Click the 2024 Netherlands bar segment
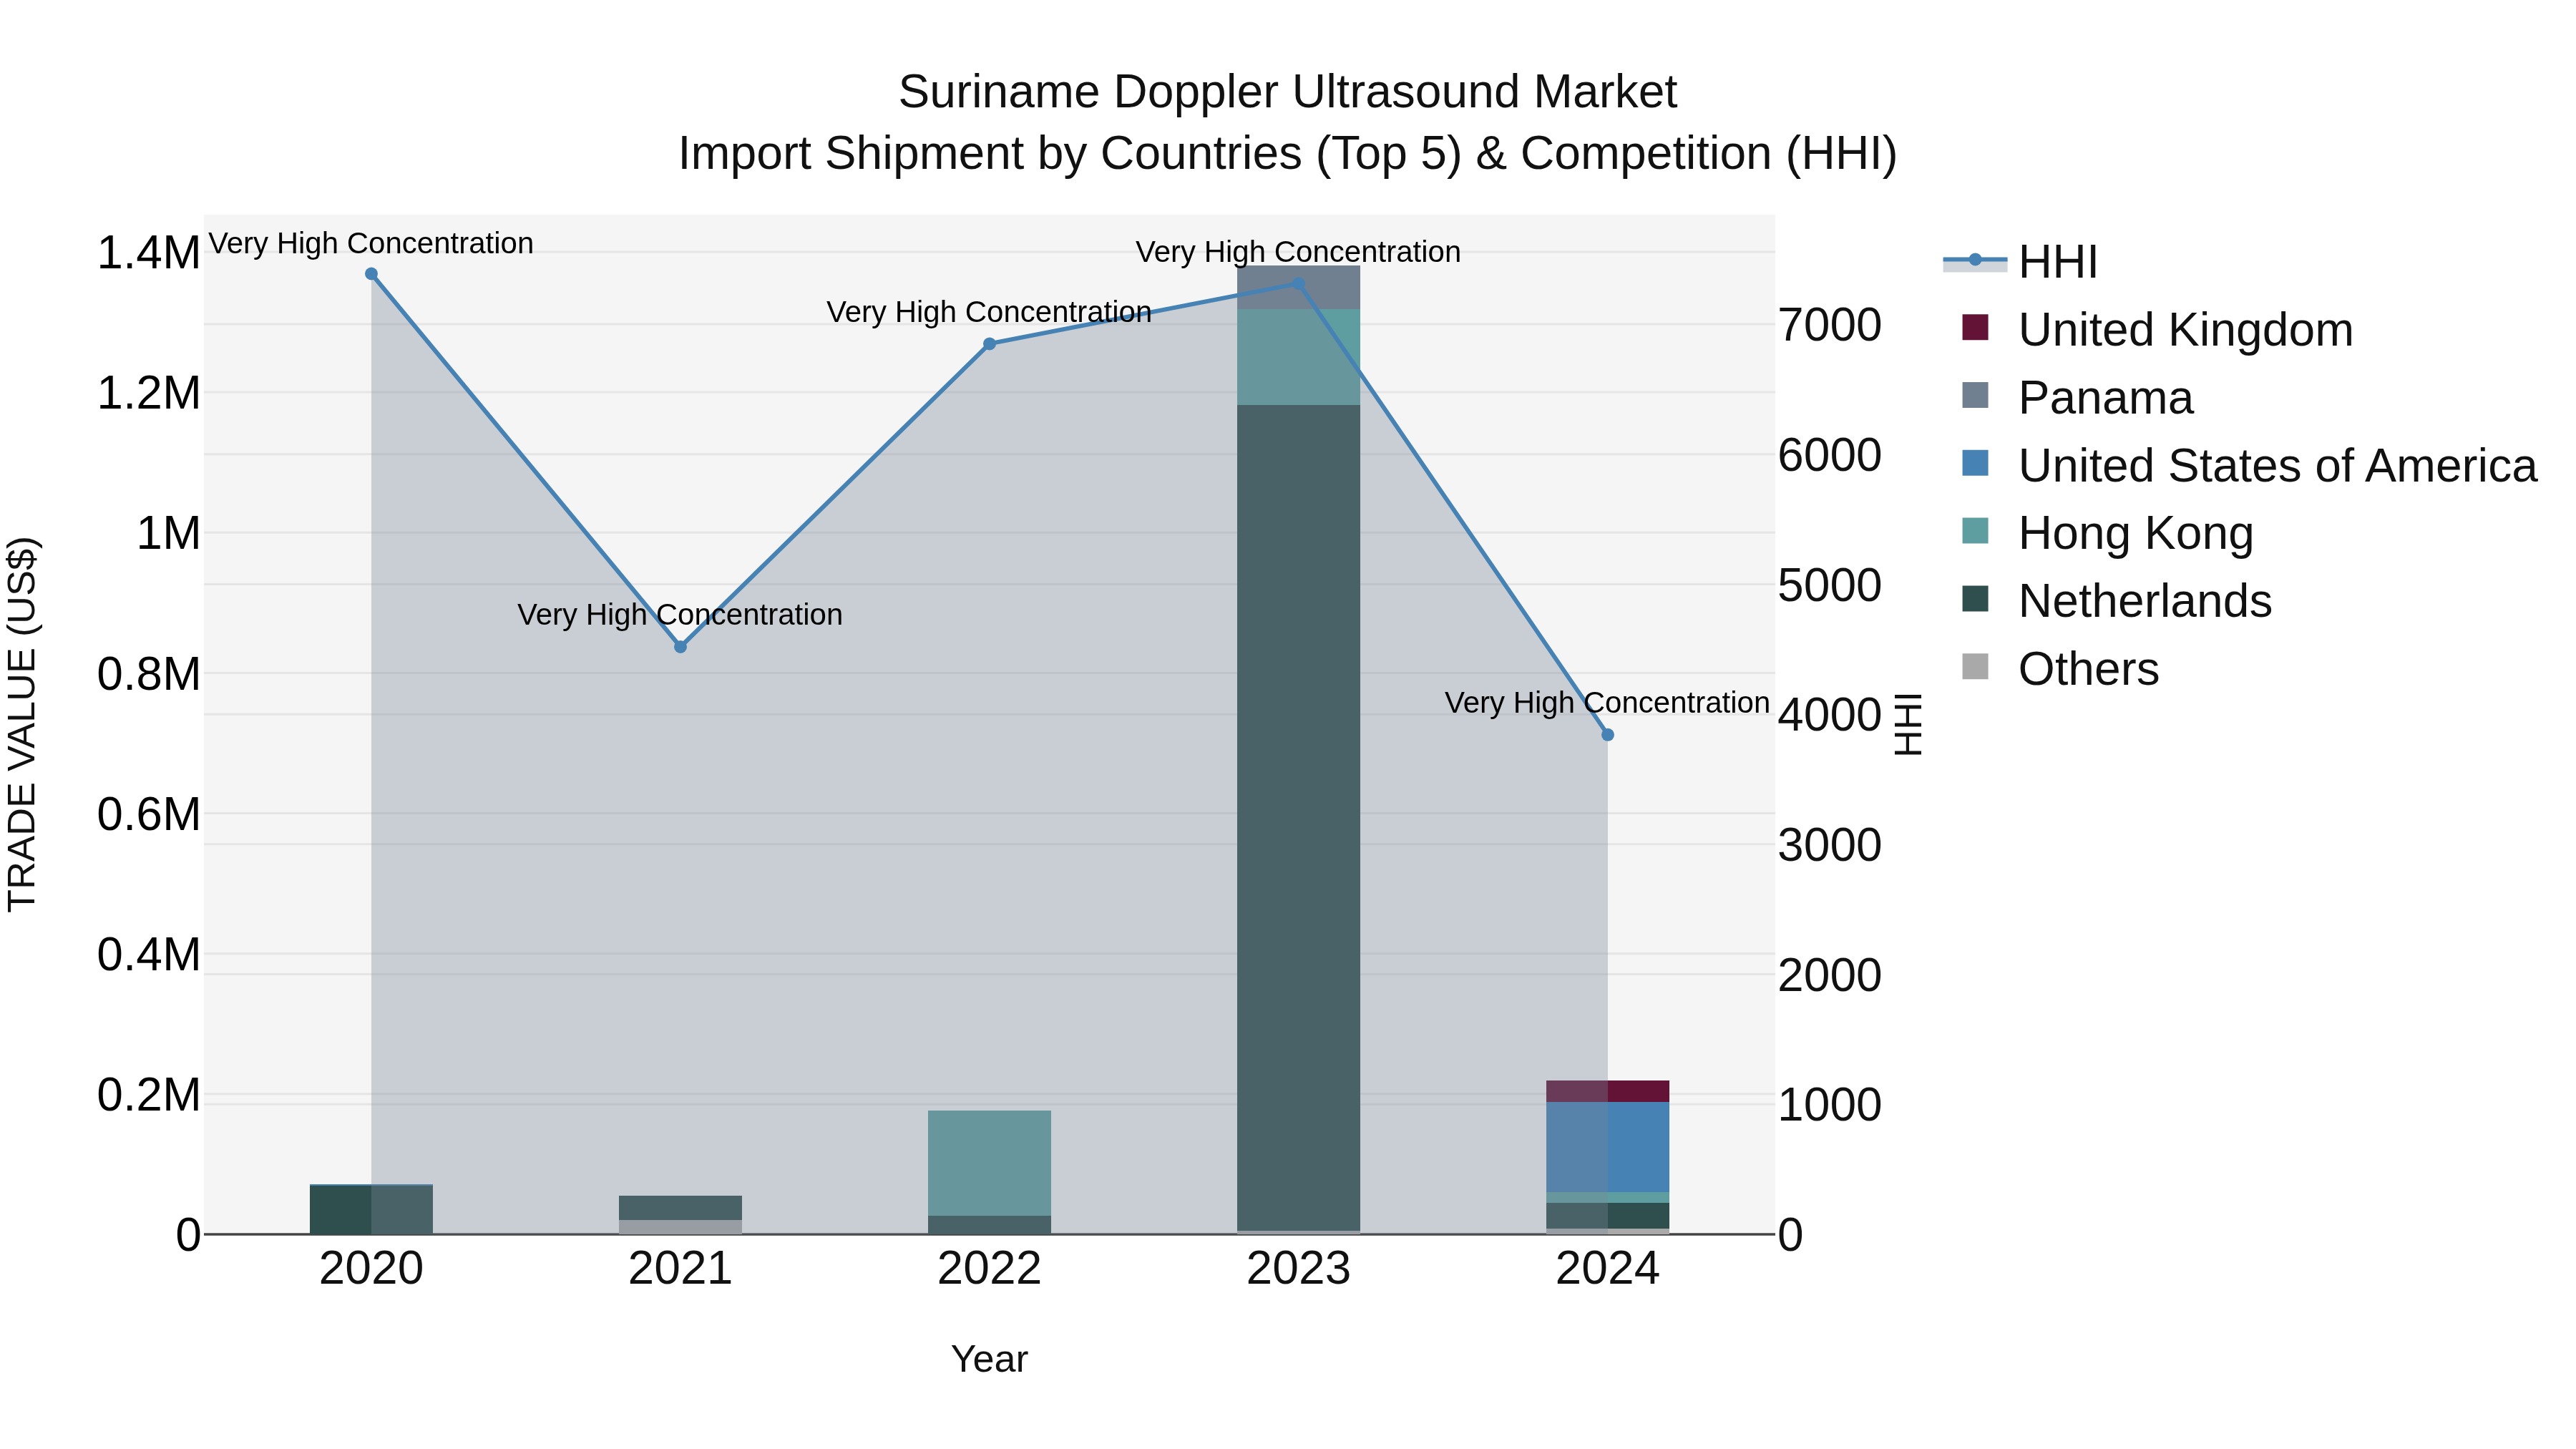 [x=1607, y=1216]
